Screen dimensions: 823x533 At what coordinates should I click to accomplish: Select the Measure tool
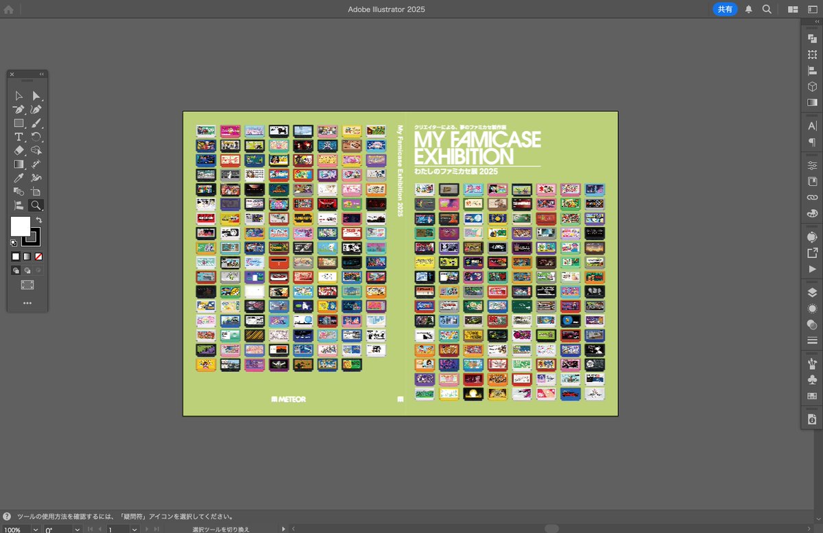coord(36,164)
